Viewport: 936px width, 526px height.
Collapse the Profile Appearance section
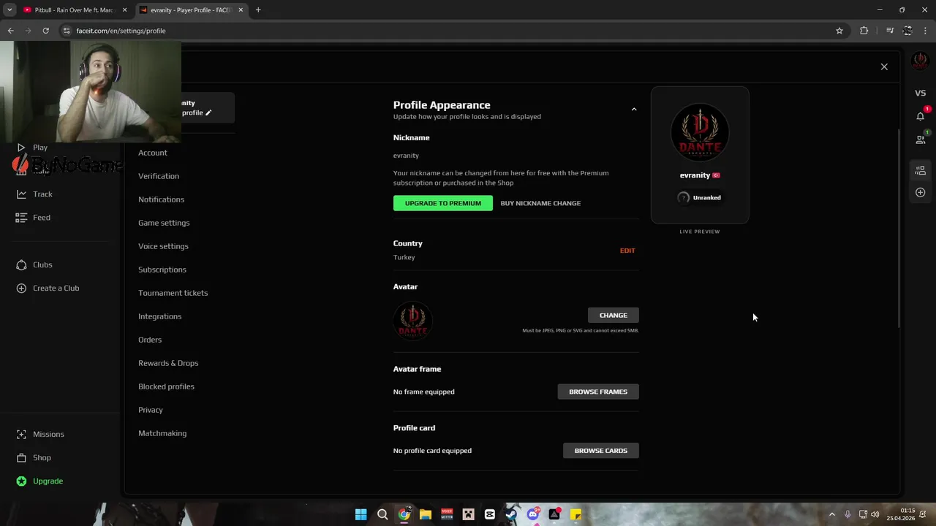pos(634,110)
